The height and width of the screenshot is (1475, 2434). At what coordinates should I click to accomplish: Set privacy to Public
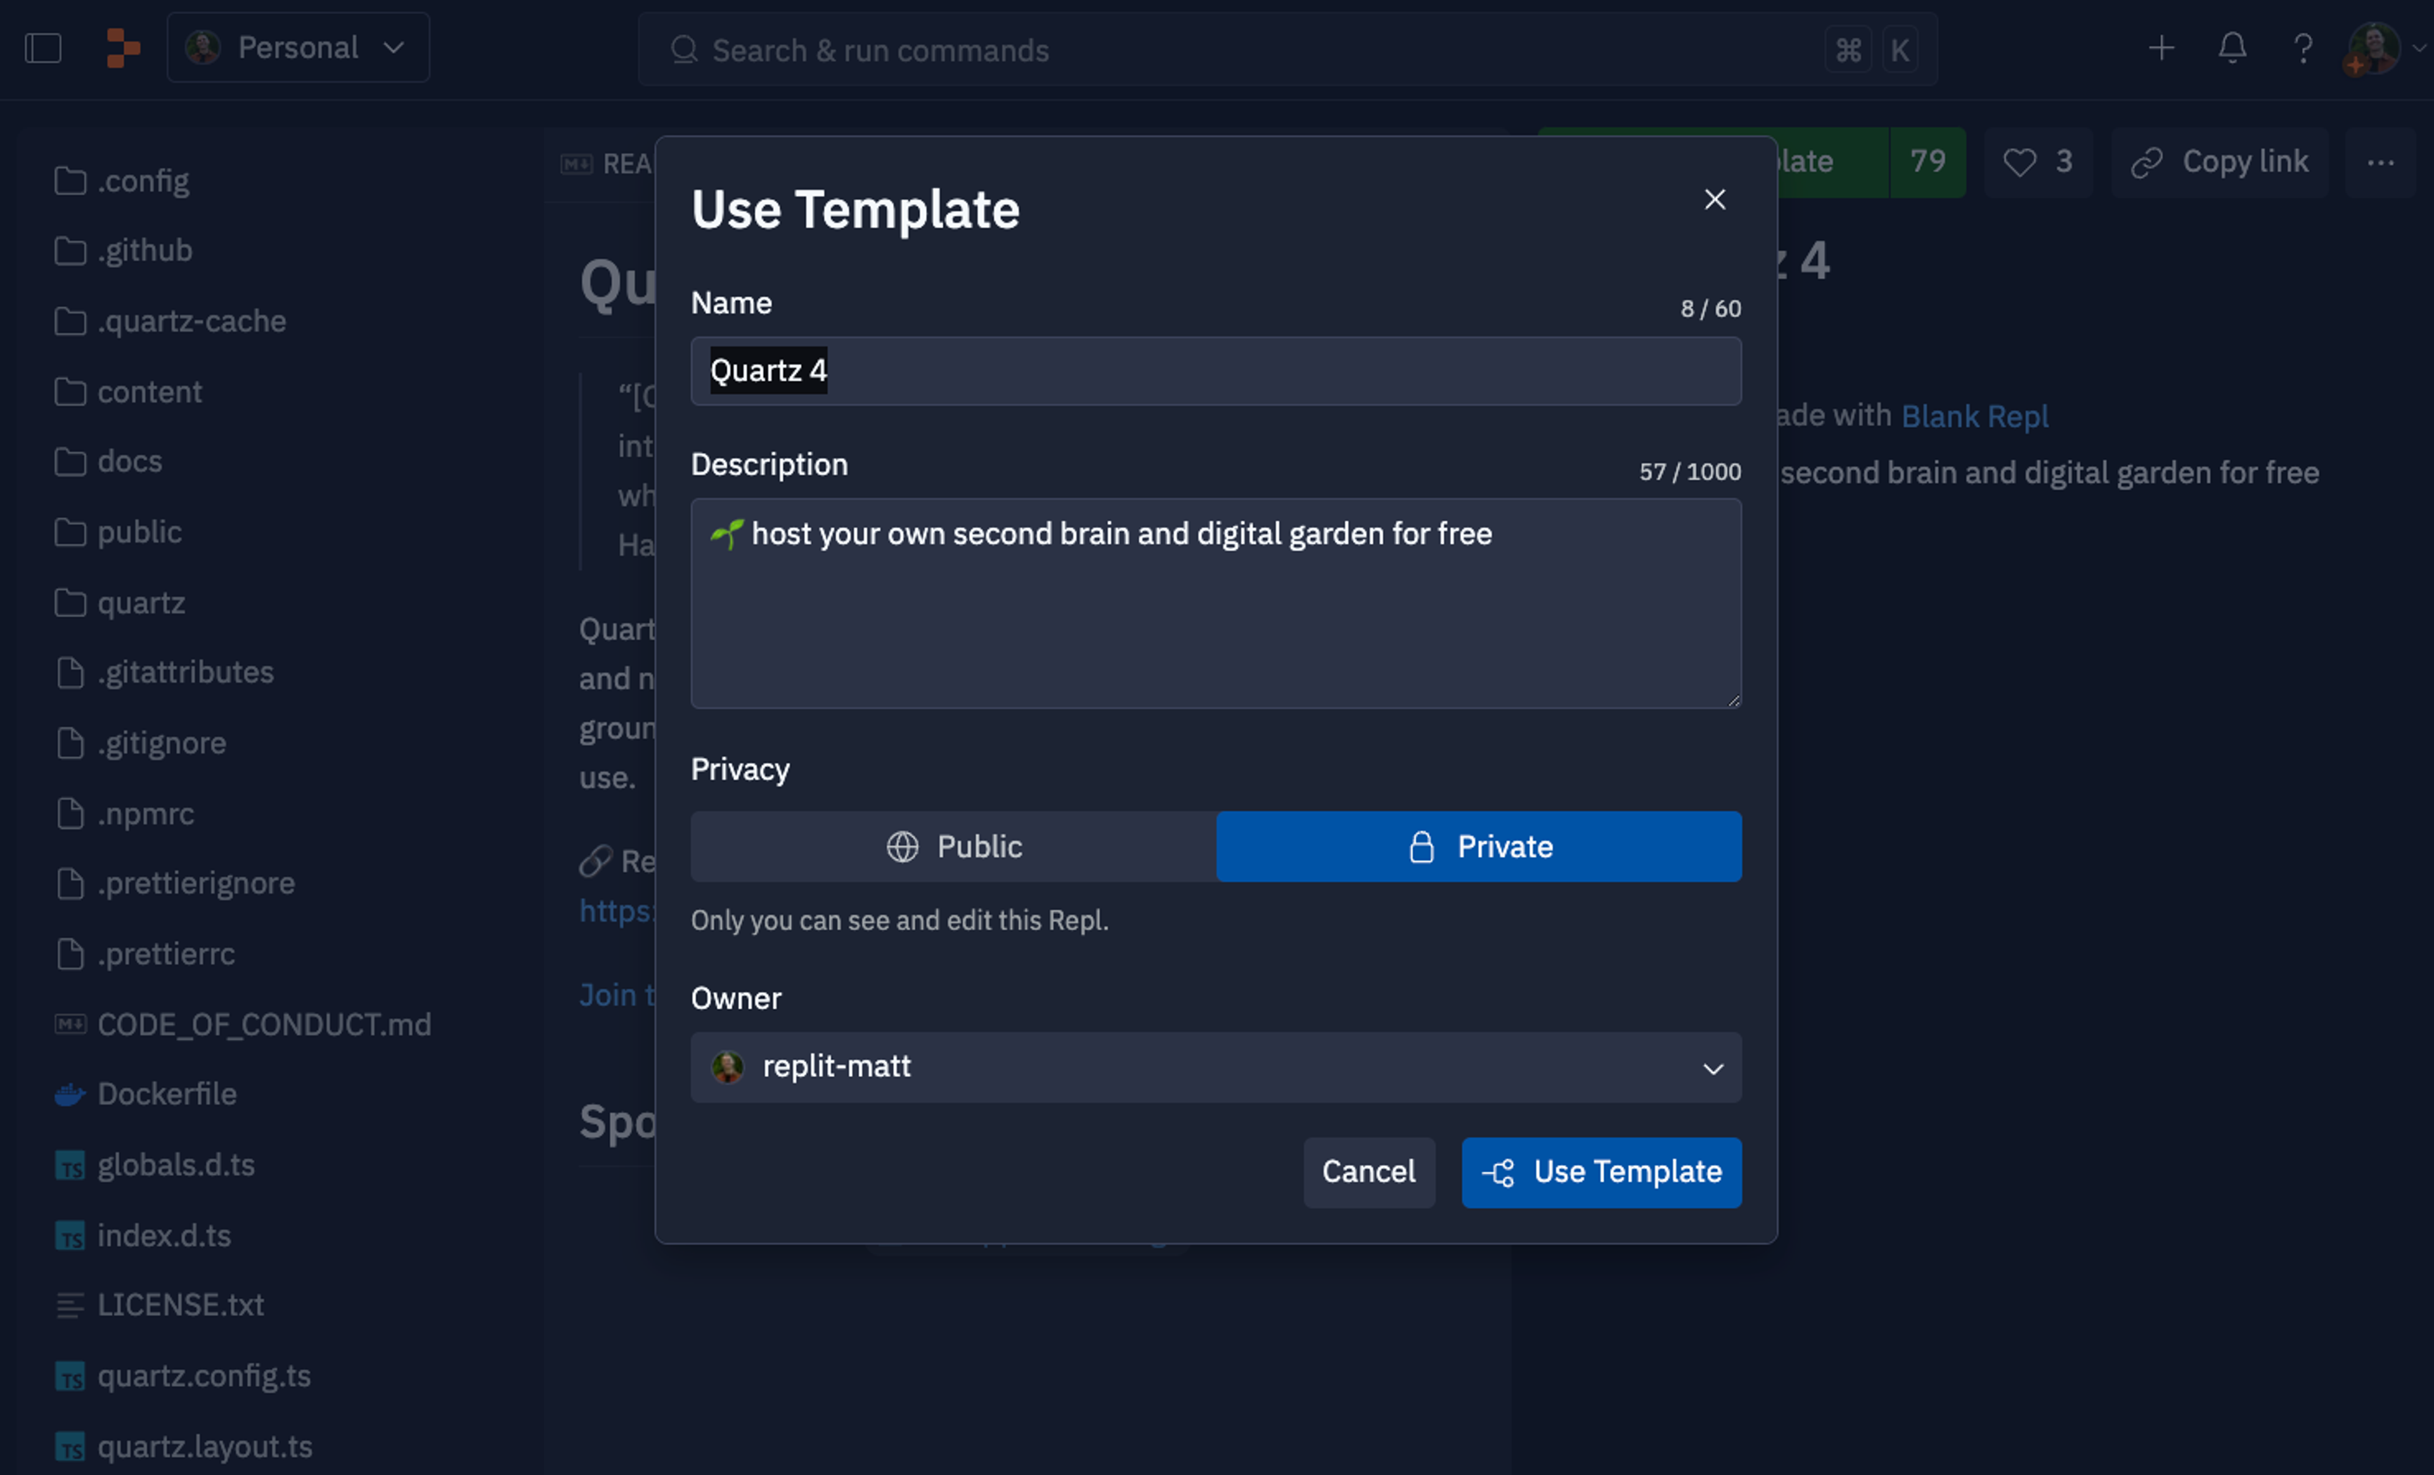click(953, 847)
